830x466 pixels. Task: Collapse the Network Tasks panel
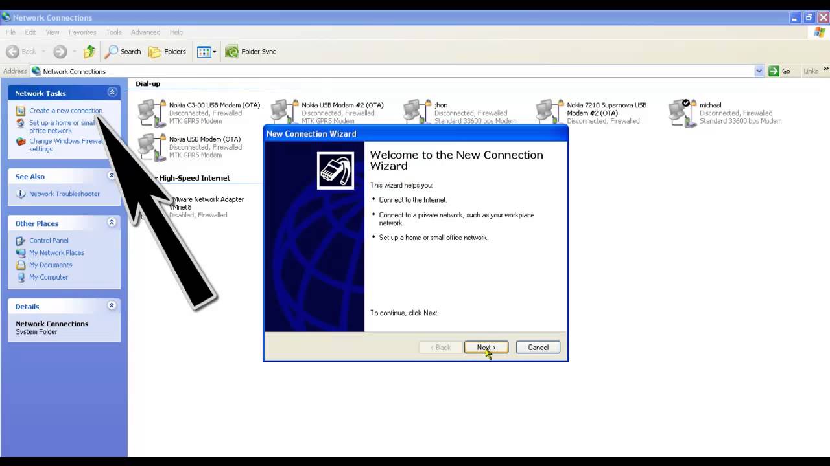tap(112, 93)
